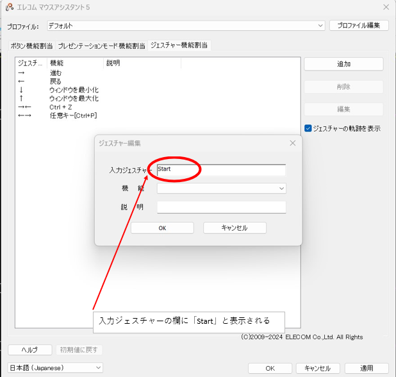
Task: Click the main window キャンセル button
Action: [x=318, y=368]
